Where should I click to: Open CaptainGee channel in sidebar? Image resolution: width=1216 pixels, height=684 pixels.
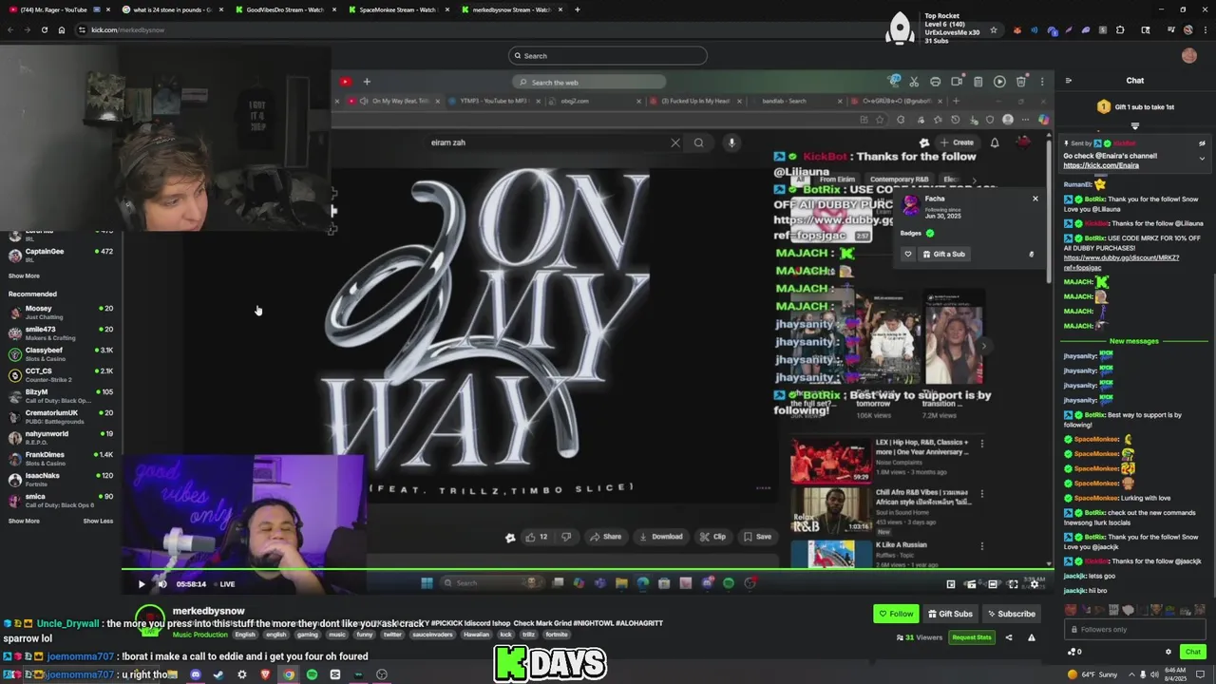click(x=61, y=255)
